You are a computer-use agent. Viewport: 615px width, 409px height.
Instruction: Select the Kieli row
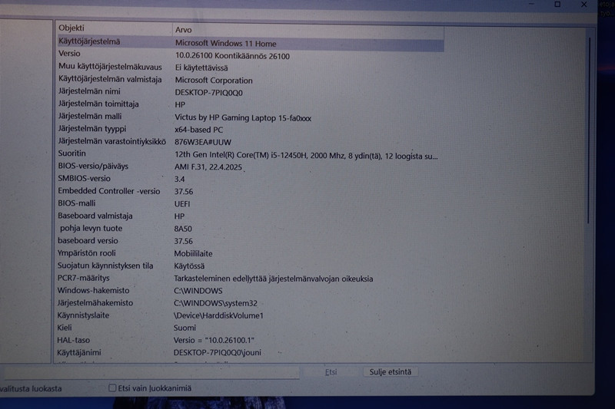[x=251, y=328]
